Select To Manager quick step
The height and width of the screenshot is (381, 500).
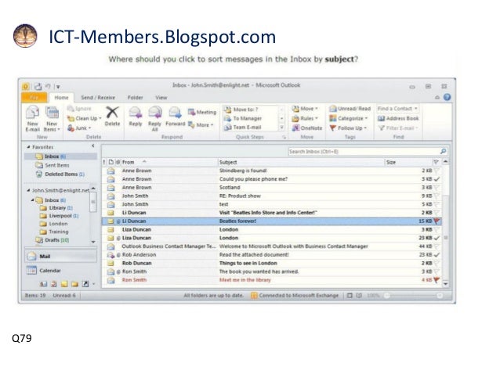(243, 118)
